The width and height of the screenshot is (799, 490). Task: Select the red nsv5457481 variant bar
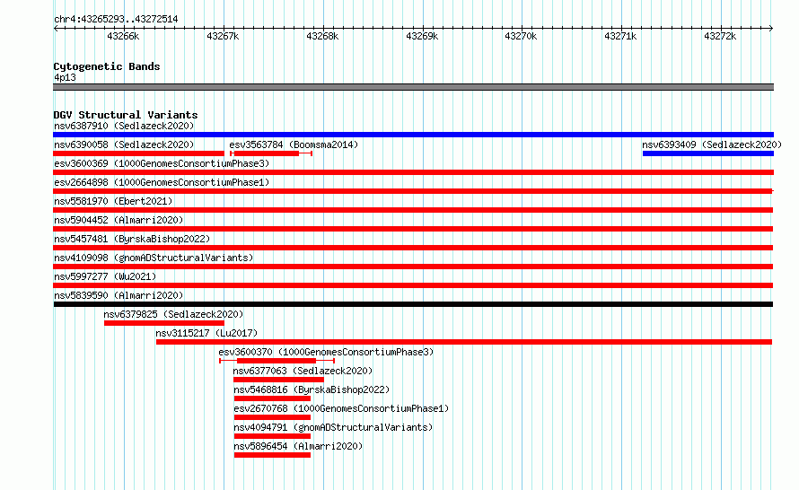[x=413, y=248]
